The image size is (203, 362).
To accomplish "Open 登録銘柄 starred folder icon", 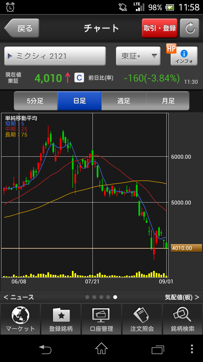I will (x=61, y=319).
